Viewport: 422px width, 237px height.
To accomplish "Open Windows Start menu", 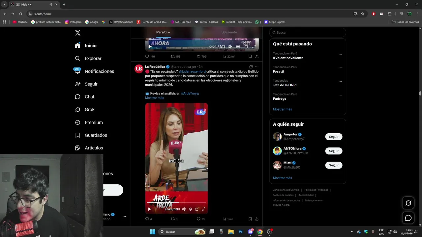I will [153, 232].
